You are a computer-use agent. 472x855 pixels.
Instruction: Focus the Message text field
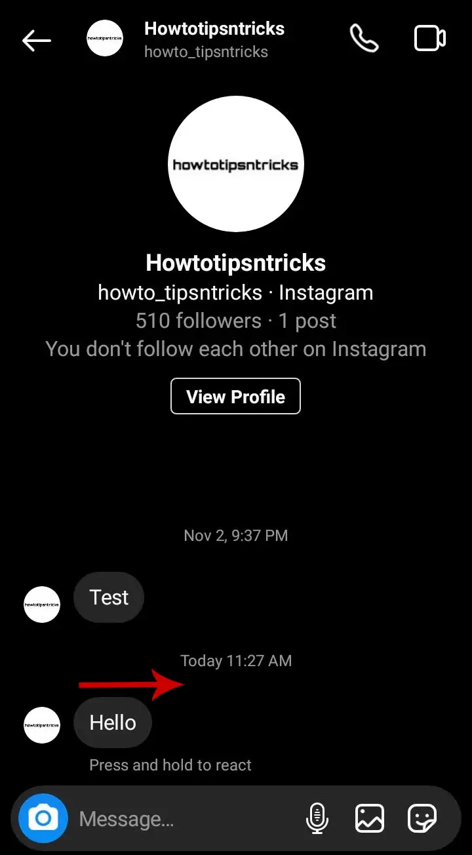click(187, 819)
